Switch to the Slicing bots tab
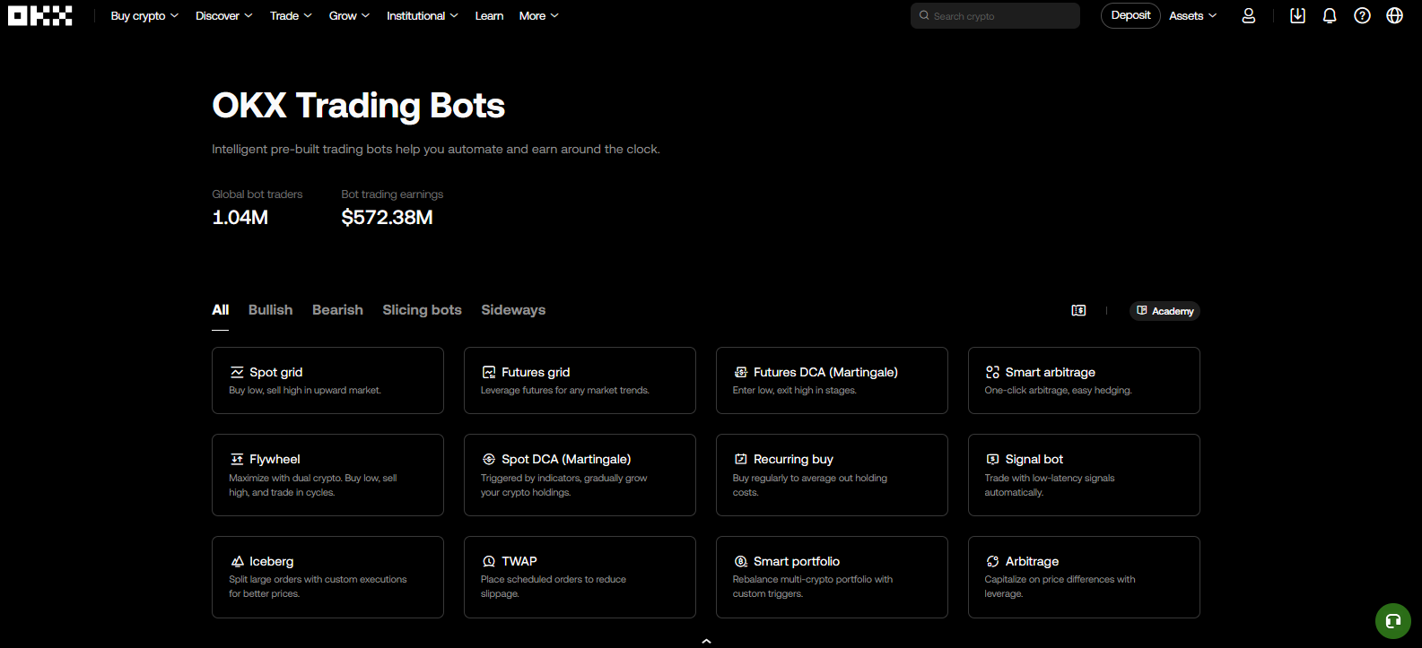 tap(422, 310)
